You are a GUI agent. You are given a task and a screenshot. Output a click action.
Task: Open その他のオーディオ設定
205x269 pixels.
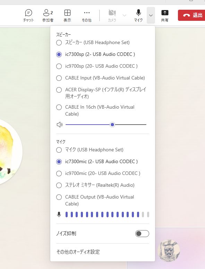pyautogui.click(x=78, y=252)
